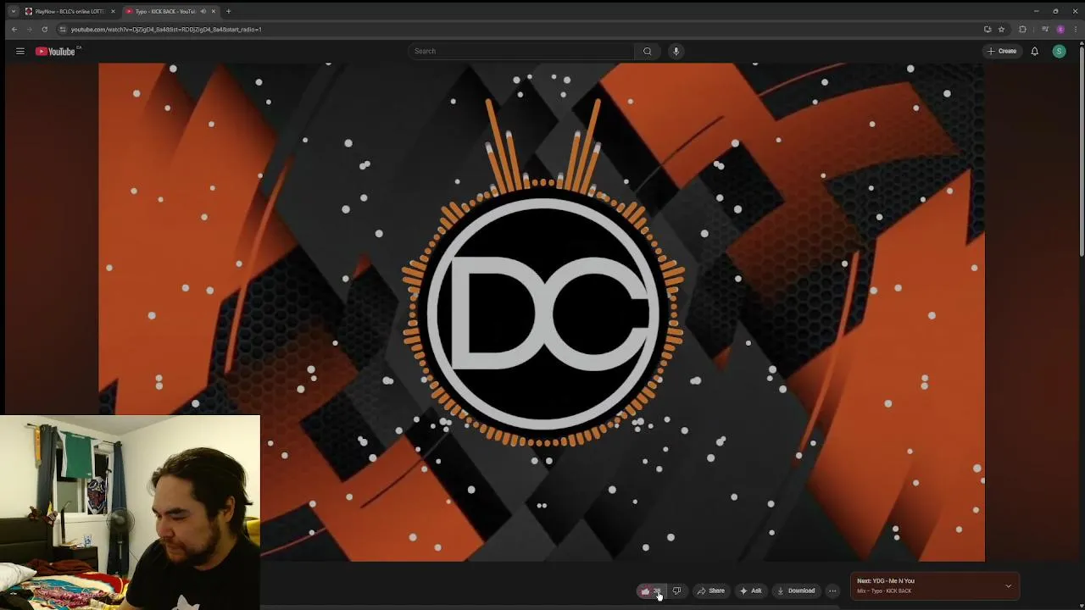Toggle dislike on the video

click(676, 591)
